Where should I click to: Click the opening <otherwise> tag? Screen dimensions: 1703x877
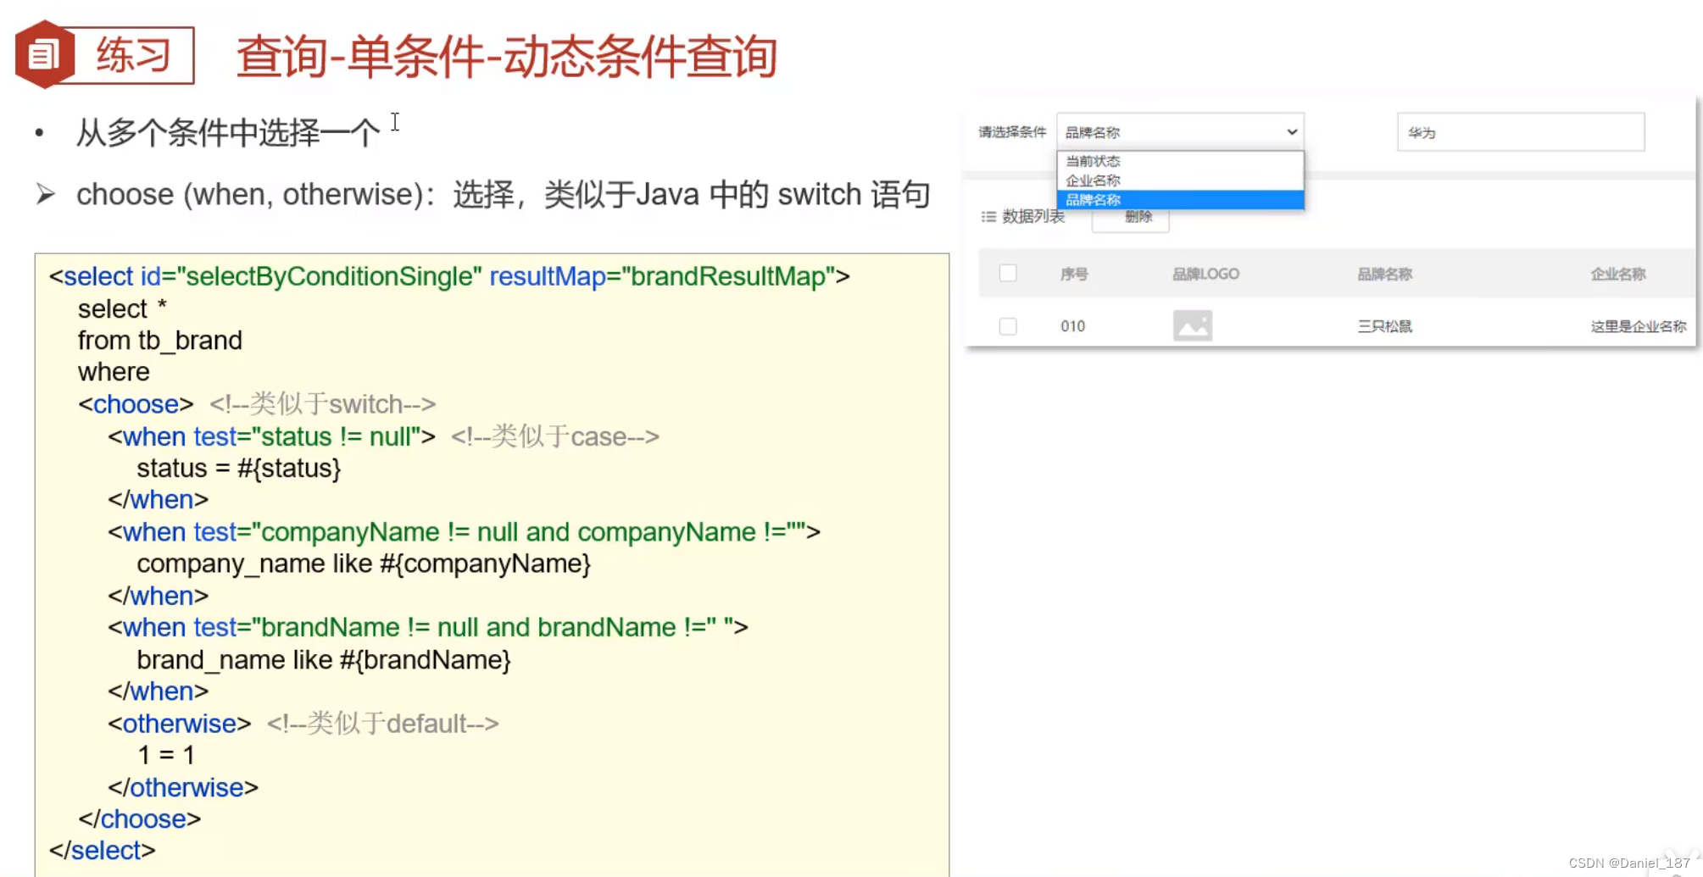click(180, 724)
